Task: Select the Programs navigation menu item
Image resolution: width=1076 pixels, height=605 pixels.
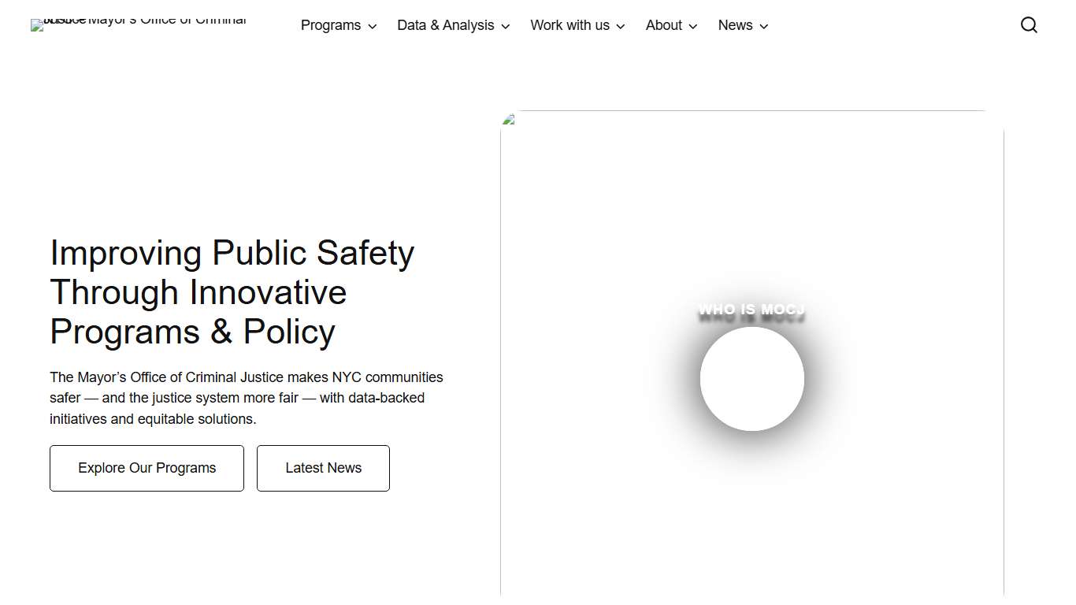Action: point(331,25)
